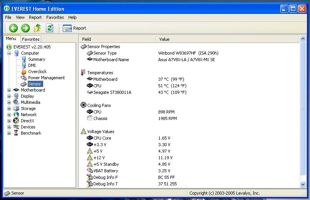The height and width of the screenshot is (200, 310).
Task: Click the vertical scrollbar thumb
Action: [303, 108]
